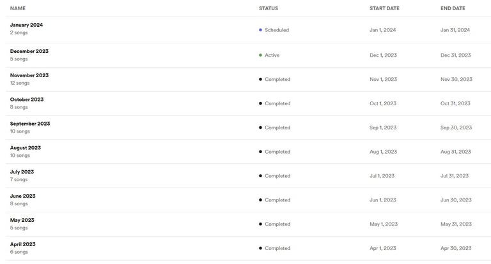Sort by the START DATE column header
Screen dimensions: 491x264
(384, 8)
